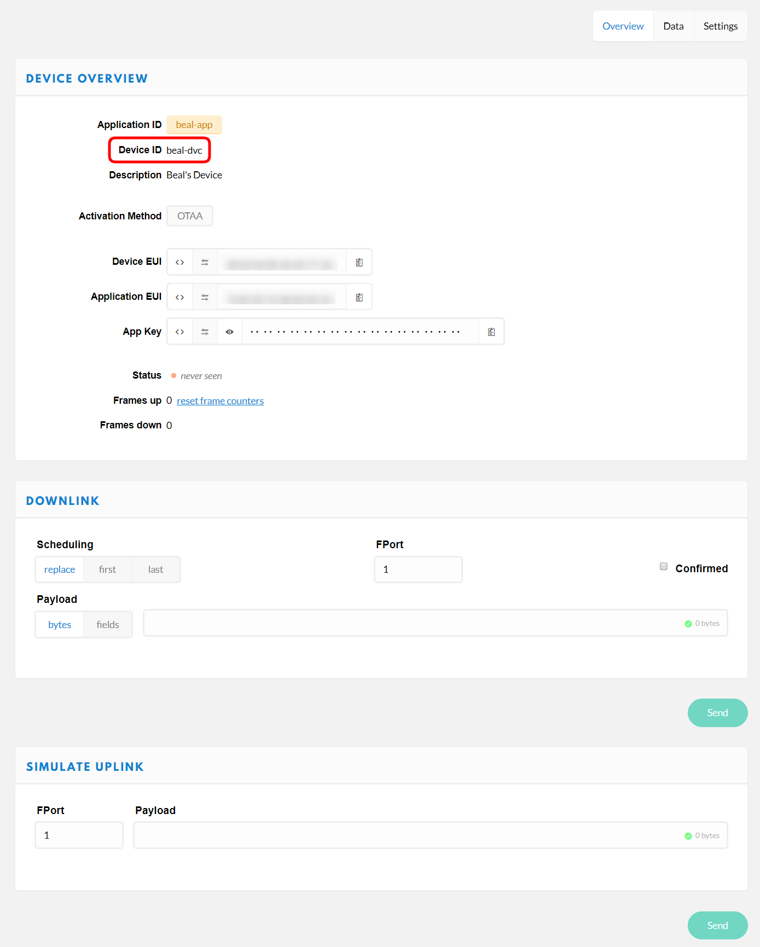Screen dimensions: 760x947
Task: Click the Simulate Uplink FPort field
Action: [x=79, y=835]
